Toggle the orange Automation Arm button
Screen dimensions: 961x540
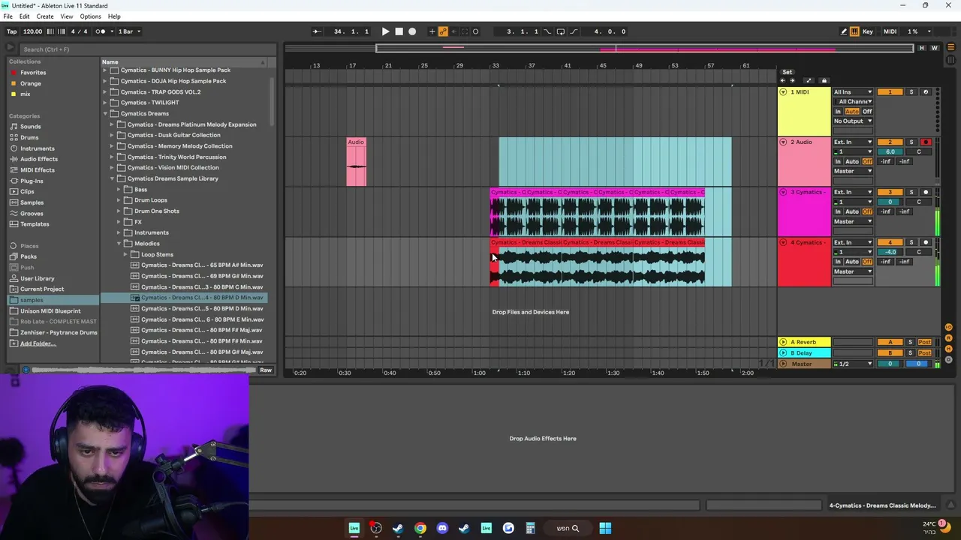point(443,31)
